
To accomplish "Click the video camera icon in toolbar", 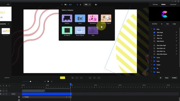I will 96,5.
